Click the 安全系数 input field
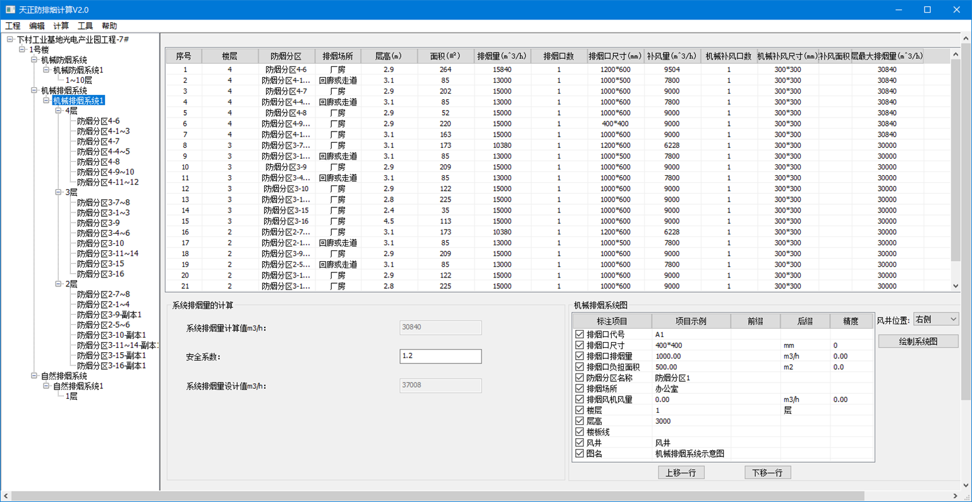The width and height of the screenshot is (972, 502). (x=440, y=357)
